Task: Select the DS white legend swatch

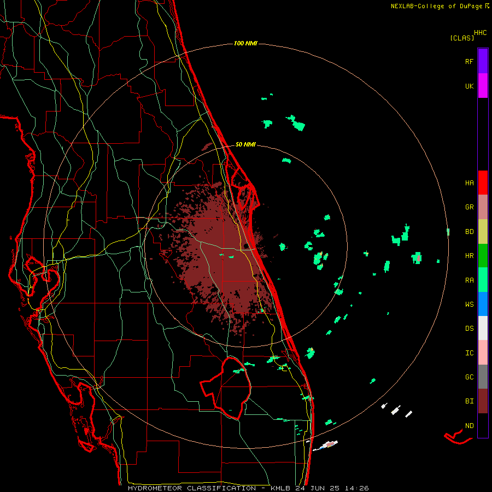Action: click(x=483, y=328)
